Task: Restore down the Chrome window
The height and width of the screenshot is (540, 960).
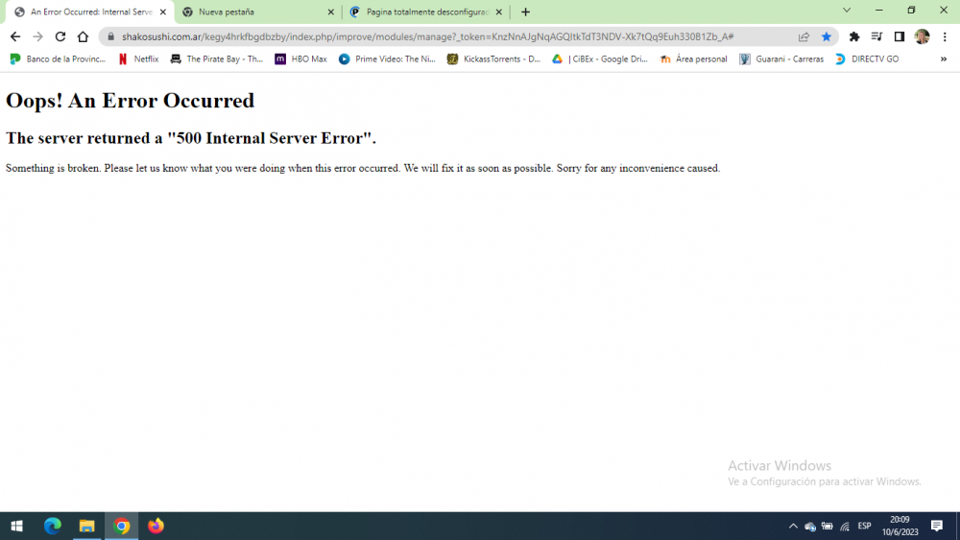Action: tap(911, 11)
